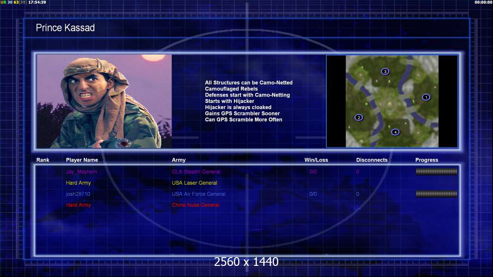The image size is (493, 277).
Task: Click start position 3 marker on minimap
Action: tap(385, 72)
